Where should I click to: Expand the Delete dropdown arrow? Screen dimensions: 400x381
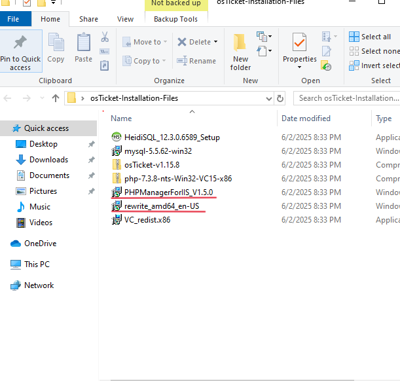point(216,41)
